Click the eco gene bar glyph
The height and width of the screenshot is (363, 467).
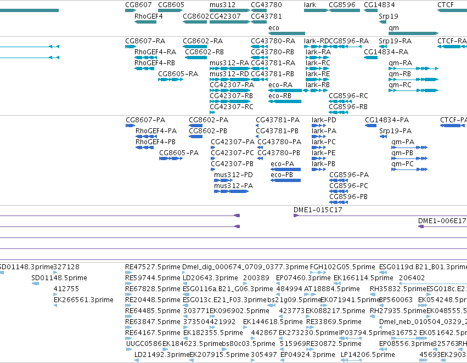click(286, 33)
